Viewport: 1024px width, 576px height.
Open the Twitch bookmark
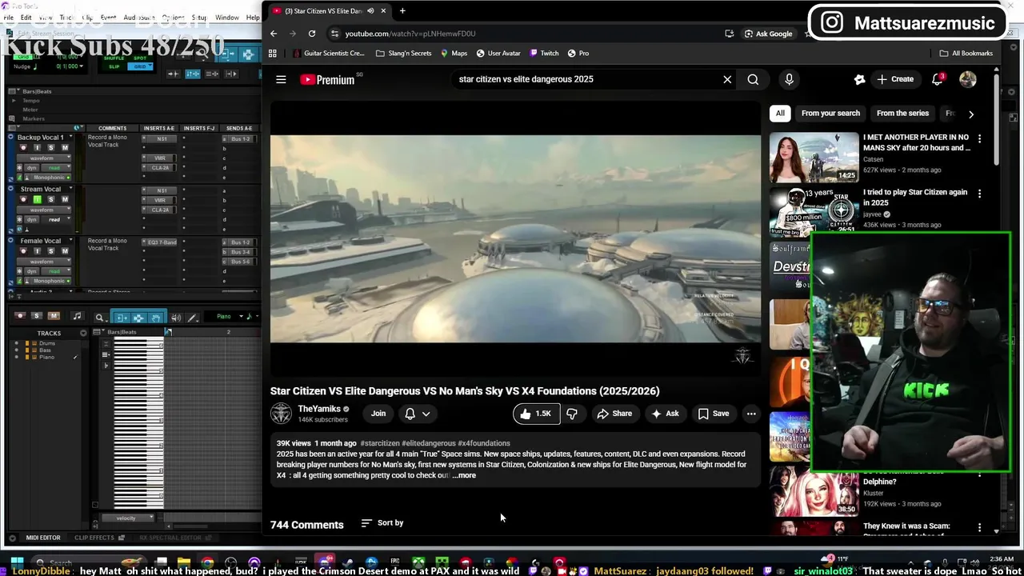point(543,54)
